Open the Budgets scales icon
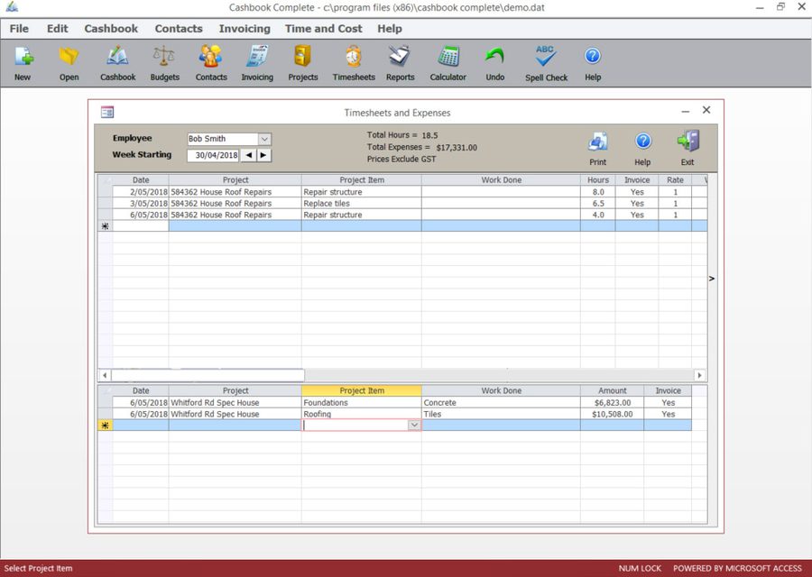 pos(164,57)
